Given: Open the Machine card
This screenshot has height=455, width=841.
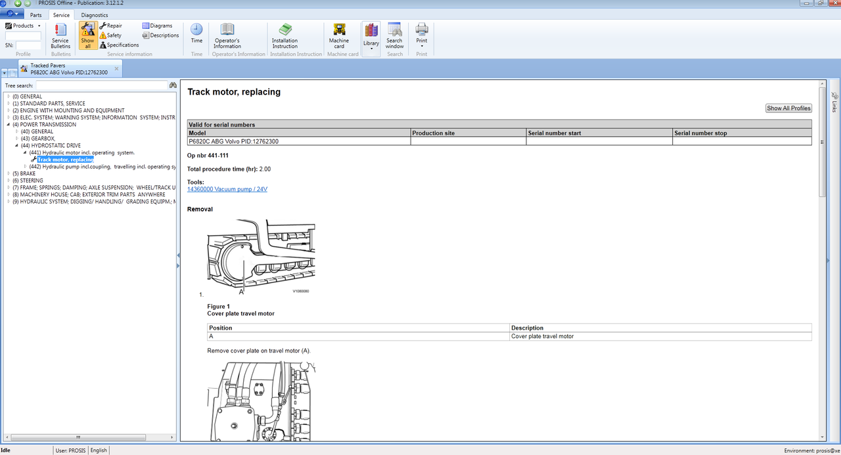Looking at the screenshot, I should pos(339,35).
